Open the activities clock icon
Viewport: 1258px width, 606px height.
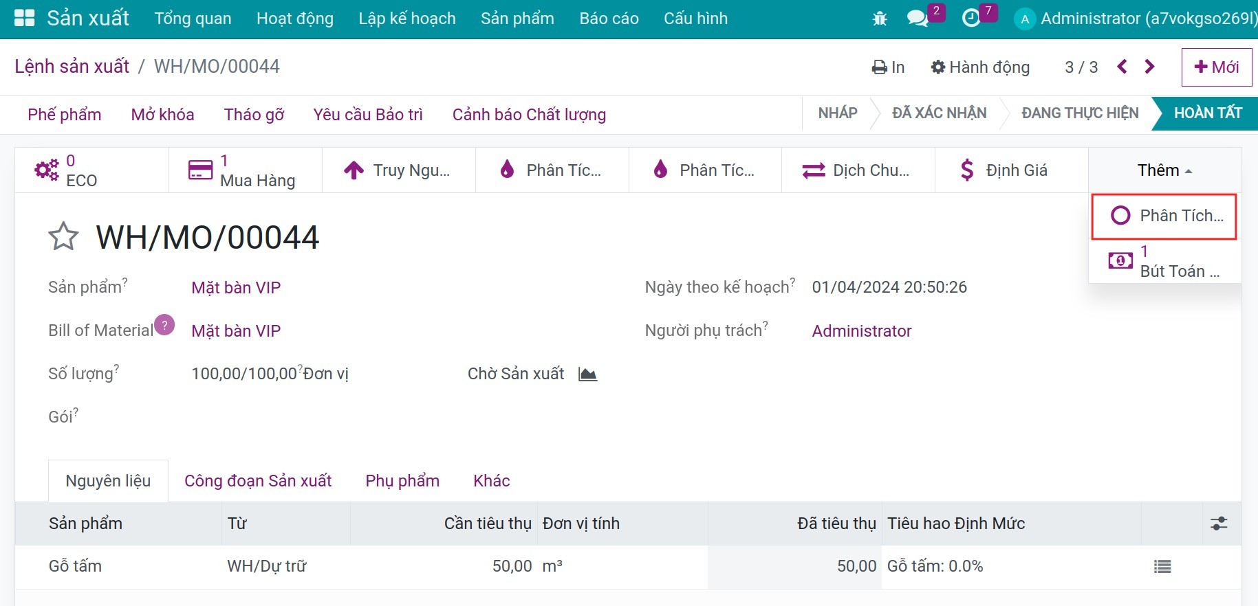[970, 19]
